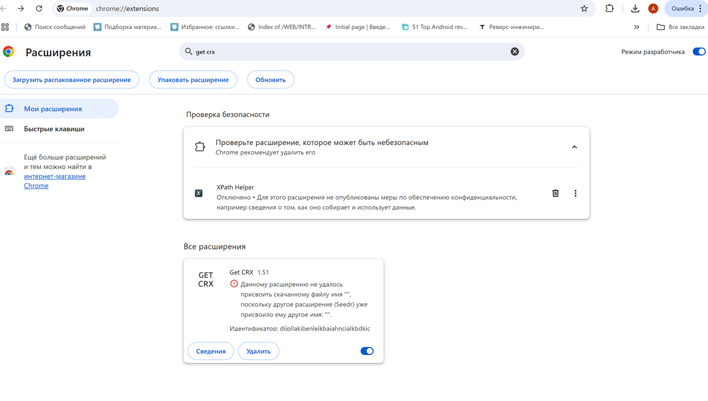Open the Downloads icon in toolbar
The width and height of the screenshot is (708, 401).
635,9
